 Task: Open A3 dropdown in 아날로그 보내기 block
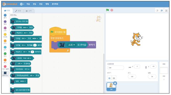(25, 52)
